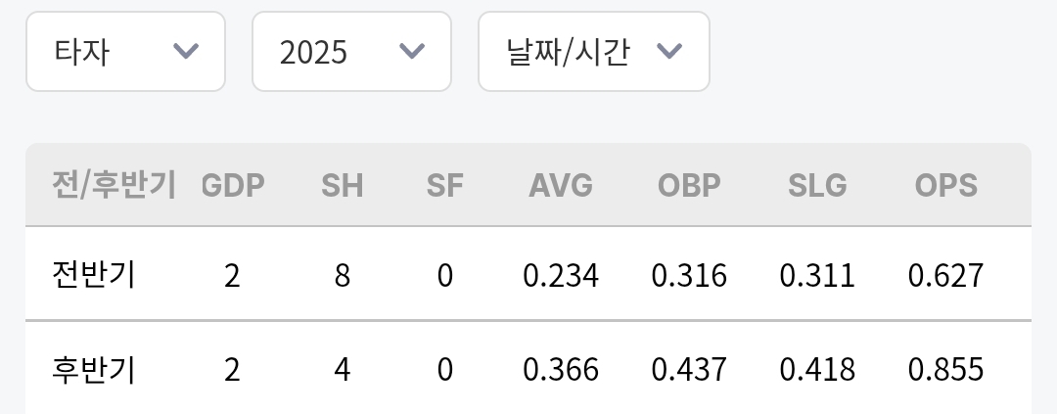Open the 타자 player type dropdown
This screenshot has width=1057, height=414.
coord(125,52)
